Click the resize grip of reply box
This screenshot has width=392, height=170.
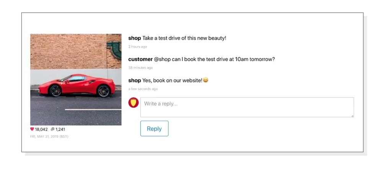353,116
